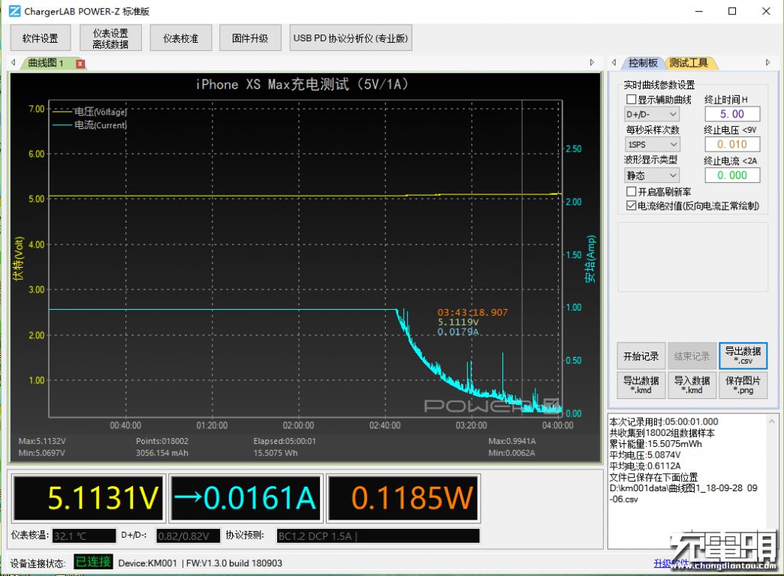Close the 曲线图 1 tab with red X

[x=80, y=64]
